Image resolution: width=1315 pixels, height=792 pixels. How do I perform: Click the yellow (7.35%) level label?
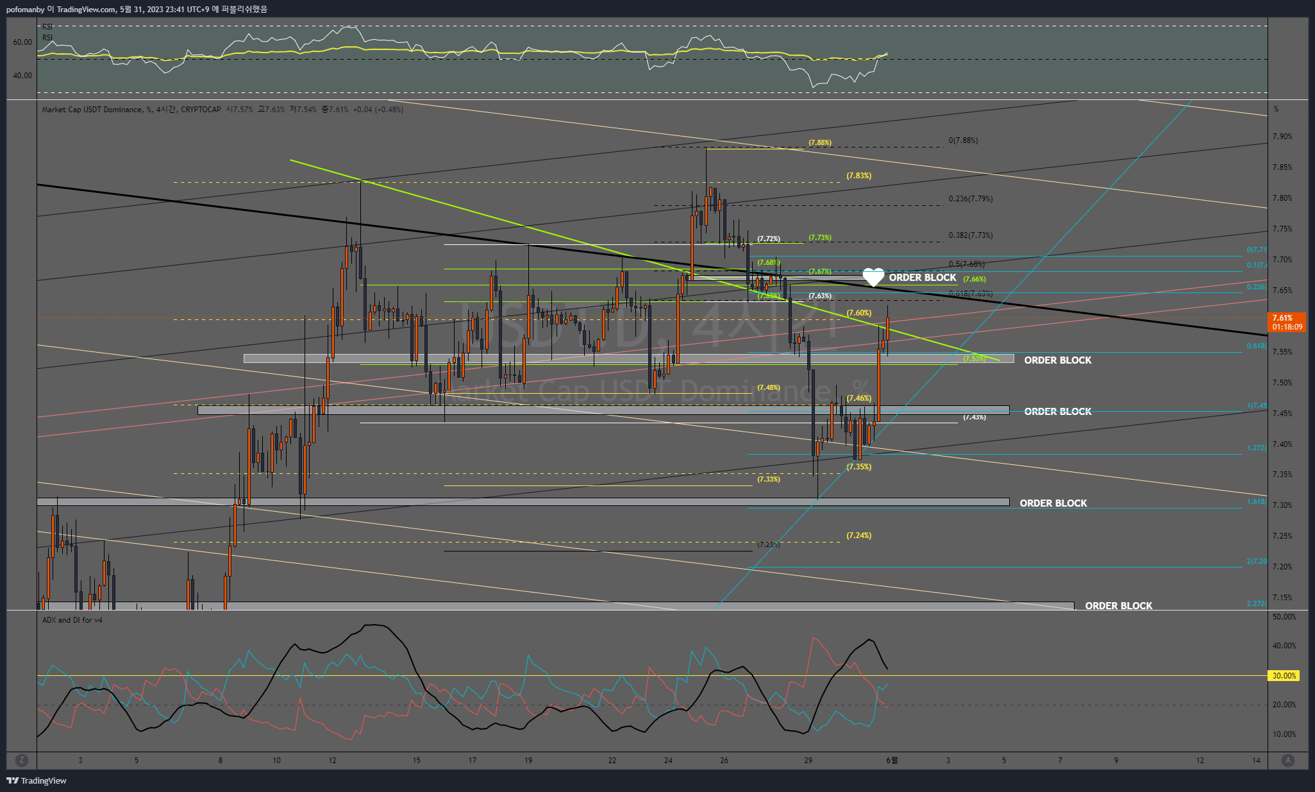[x=859, y=467]
